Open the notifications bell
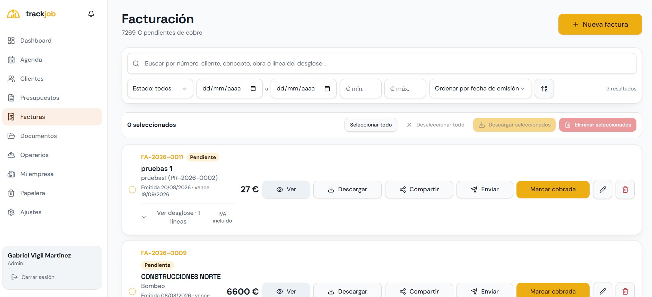The width and height of the screenshot is (652, 297). (x=91, y=14)
